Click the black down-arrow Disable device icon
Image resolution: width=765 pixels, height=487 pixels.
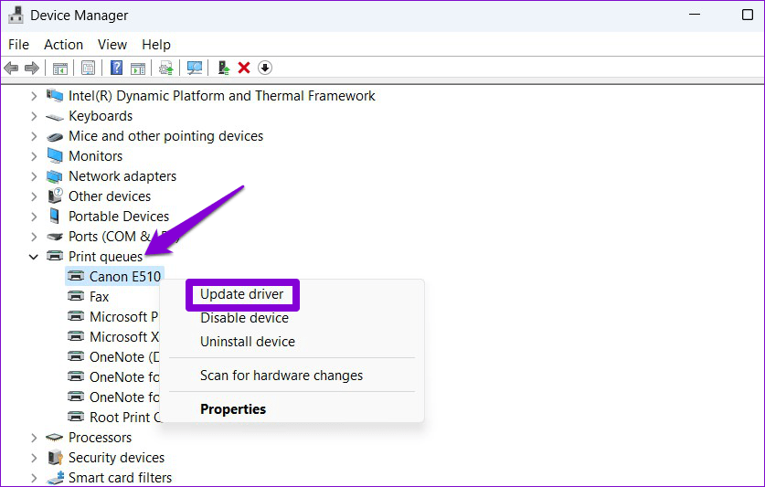265,68
